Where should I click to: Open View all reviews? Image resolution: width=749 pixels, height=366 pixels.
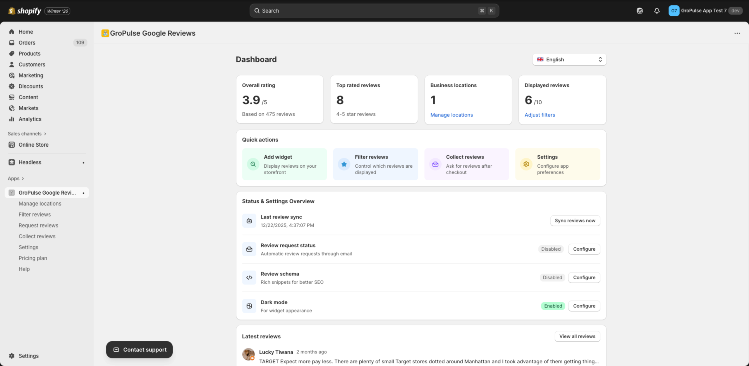tap(577, 336)
